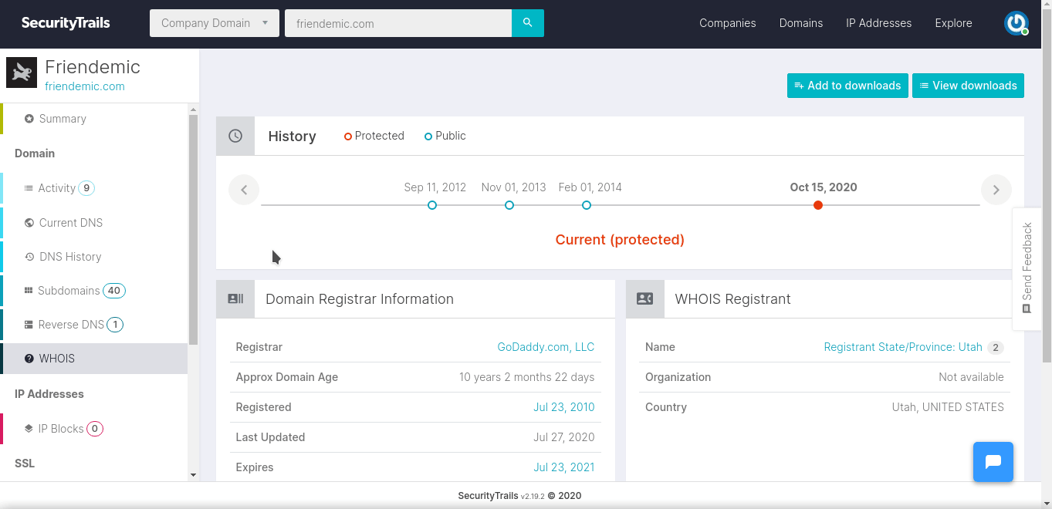Open the chat support widget
This screenshot has width=1052, height=509.
(993, 462)
